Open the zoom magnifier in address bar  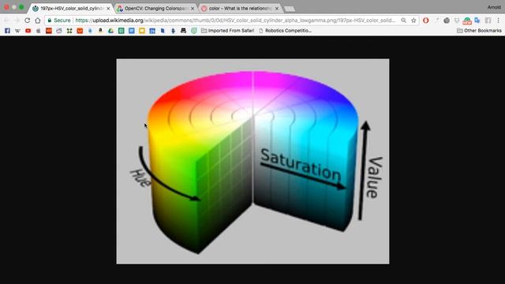[x=403, y=21]
